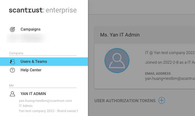195x116 pixels.
Task: Click the Ms. Yan IT Admin card heading
Action: click(120, 35)
